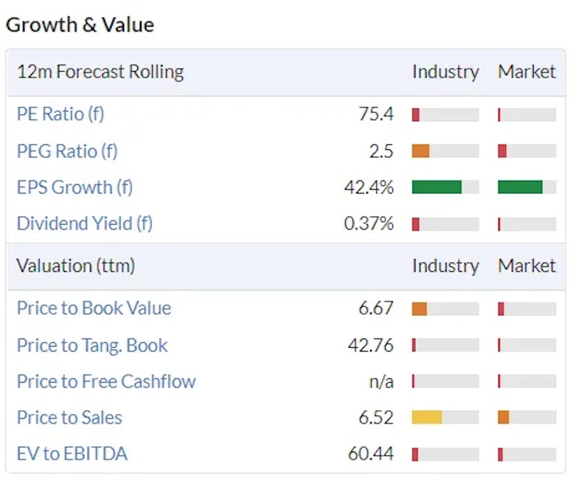Click the PE Ratio value 75.4
Image resolution: width=580 pixels, height=490 pixels.
pyautogui.click(x=376, y=115)
